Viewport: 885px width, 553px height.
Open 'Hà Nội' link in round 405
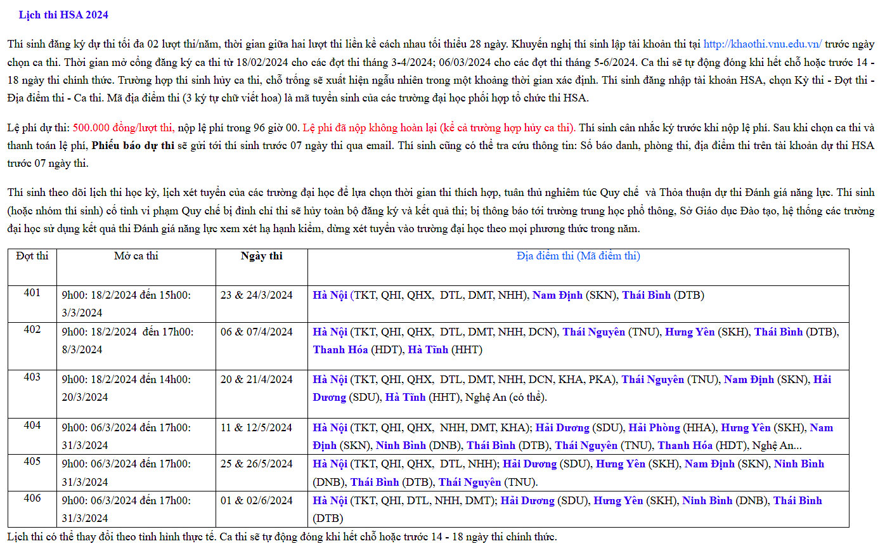point(330,464)
